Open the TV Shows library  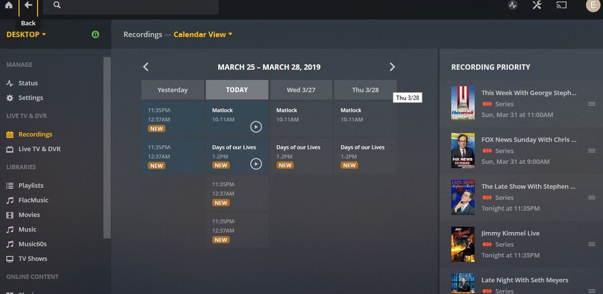(x=33, y=258)
